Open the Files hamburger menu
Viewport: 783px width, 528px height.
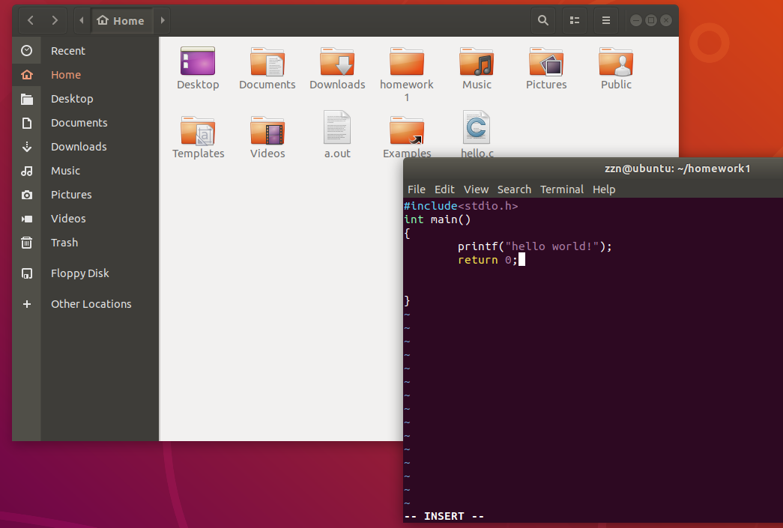click(606, 20)
